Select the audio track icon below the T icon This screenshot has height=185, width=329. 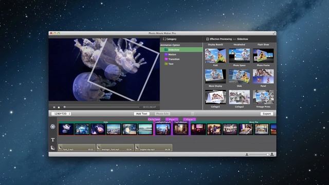[x=52, y=147]
